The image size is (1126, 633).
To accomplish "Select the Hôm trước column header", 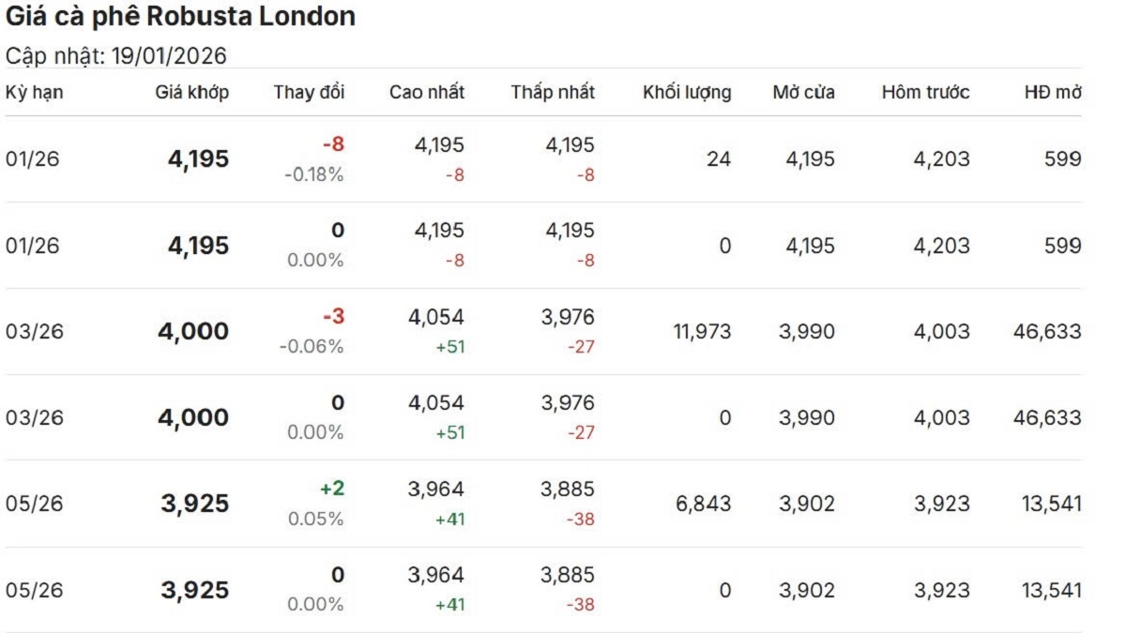I will 925,92.
